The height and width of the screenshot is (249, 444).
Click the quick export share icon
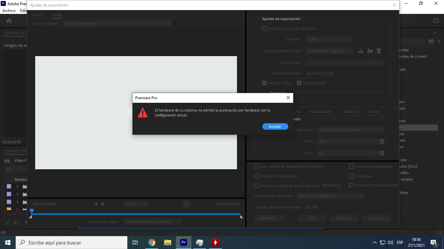pos(436,20)
